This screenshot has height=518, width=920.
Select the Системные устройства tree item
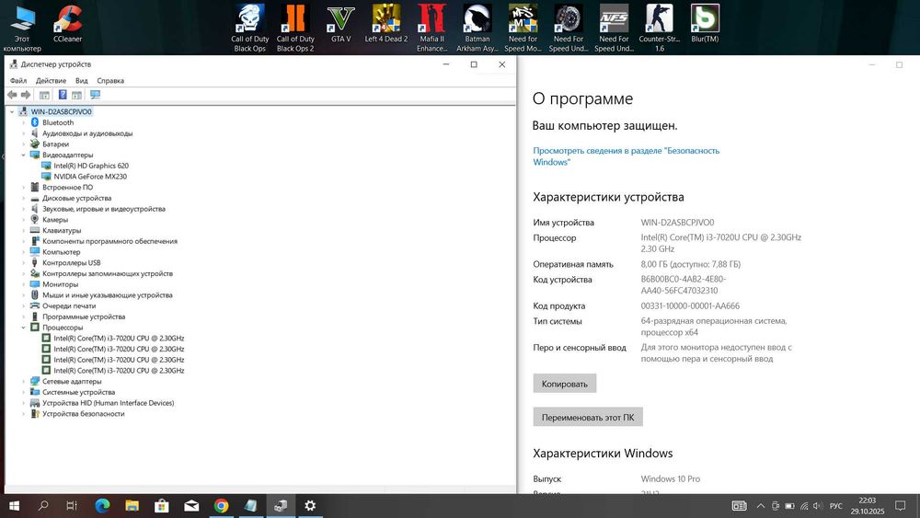78,393
